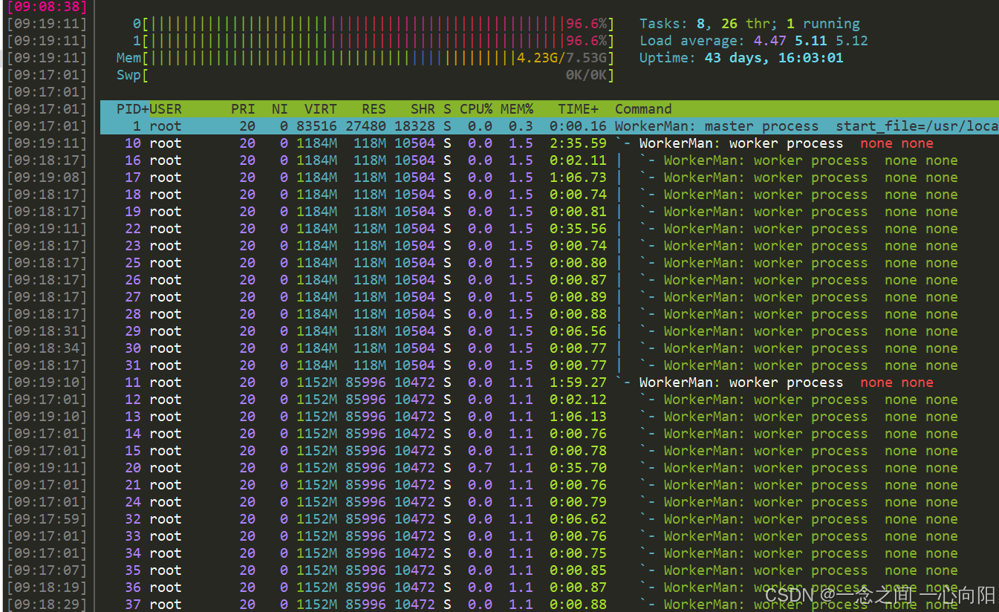
Task: Sort by the RES column header
Action: (x=374, y=109)
